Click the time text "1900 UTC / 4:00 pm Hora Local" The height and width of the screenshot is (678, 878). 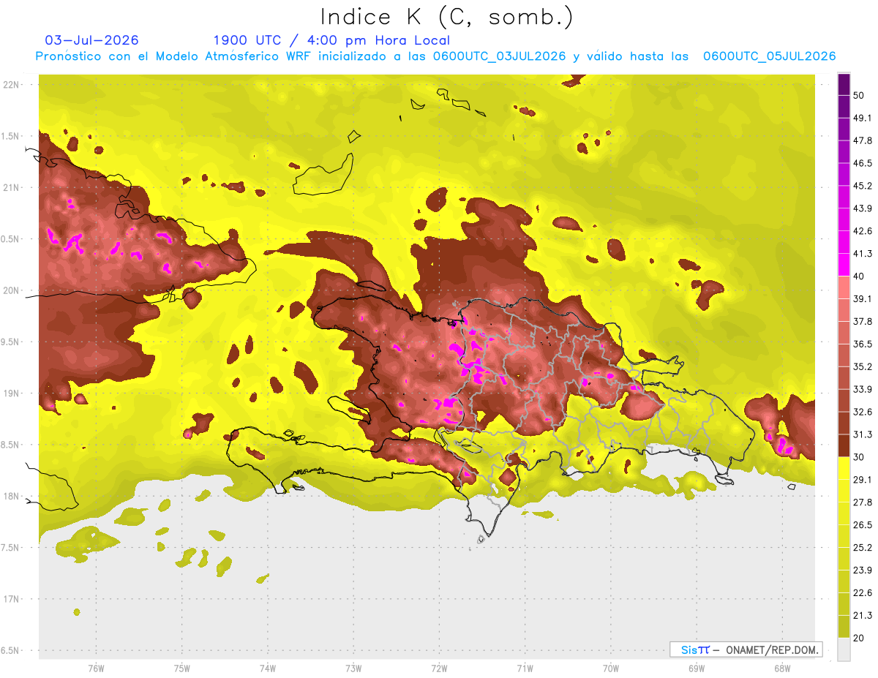pos(331,40)
